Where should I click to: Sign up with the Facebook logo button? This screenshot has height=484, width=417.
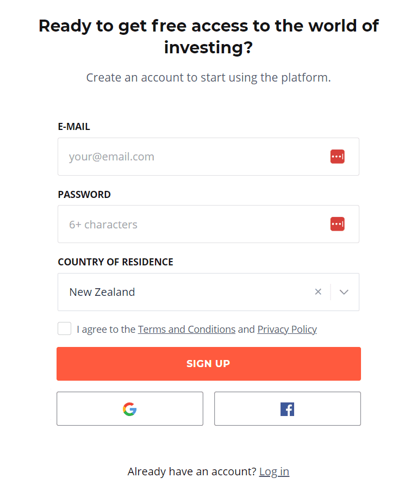[287, 409]
